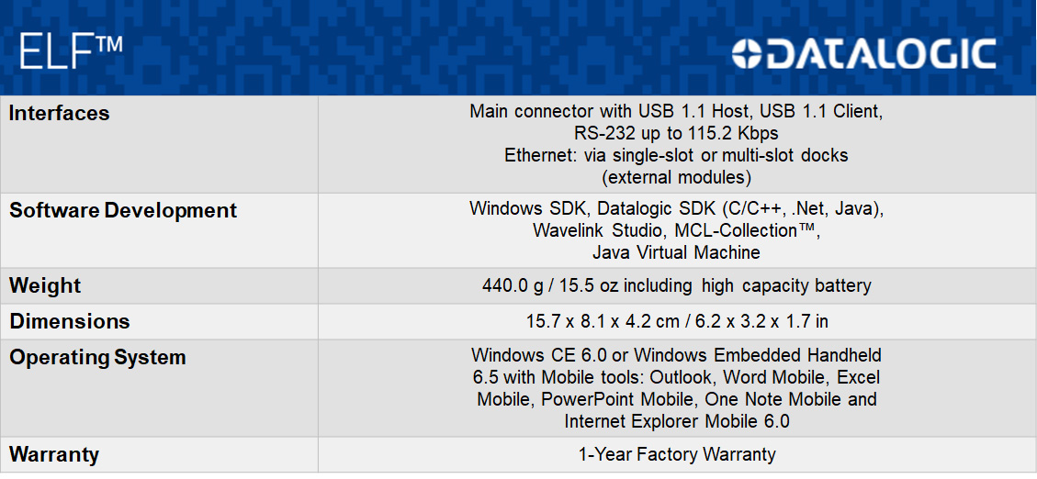The height and width of the screenshot is (479, 1037).
Task: Select the Warranty row label
Action: coord(54,454)
